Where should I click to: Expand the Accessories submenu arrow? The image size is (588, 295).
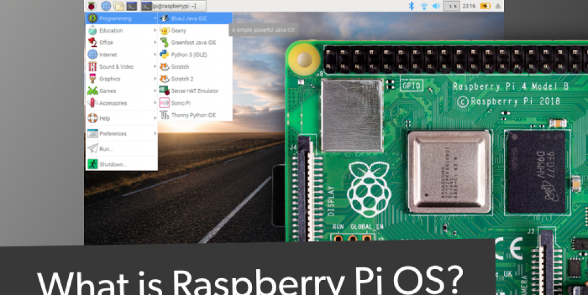tap(155, 103)
